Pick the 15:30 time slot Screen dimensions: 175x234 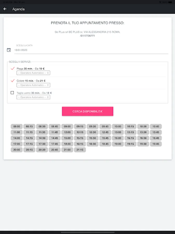pos(93,138)
